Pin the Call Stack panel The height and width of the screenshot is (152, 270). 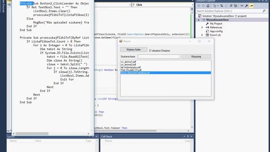click(x=188, y=136)
